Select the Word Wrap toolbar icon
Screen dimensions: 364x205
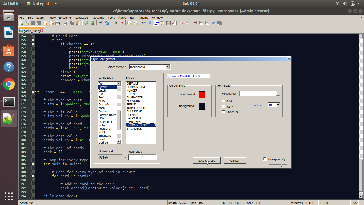click(x=144, y=23)
